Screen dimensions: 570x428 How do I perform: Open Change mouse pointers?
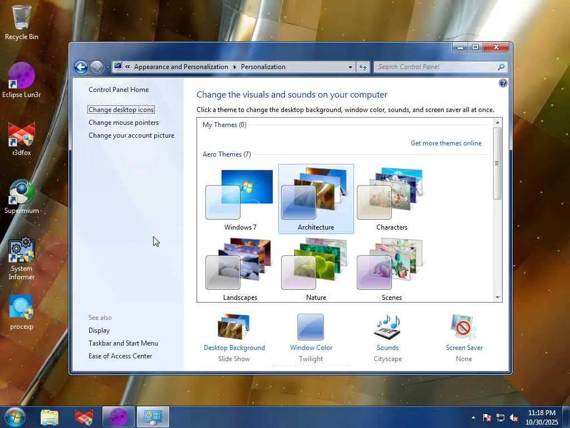(124, 123)
